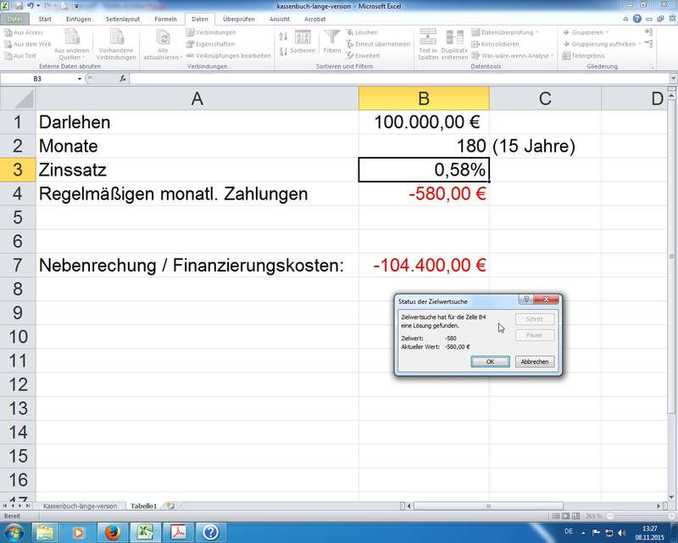Switch to the Ansicht ribbon tab
678x543 pixels.
280,19
